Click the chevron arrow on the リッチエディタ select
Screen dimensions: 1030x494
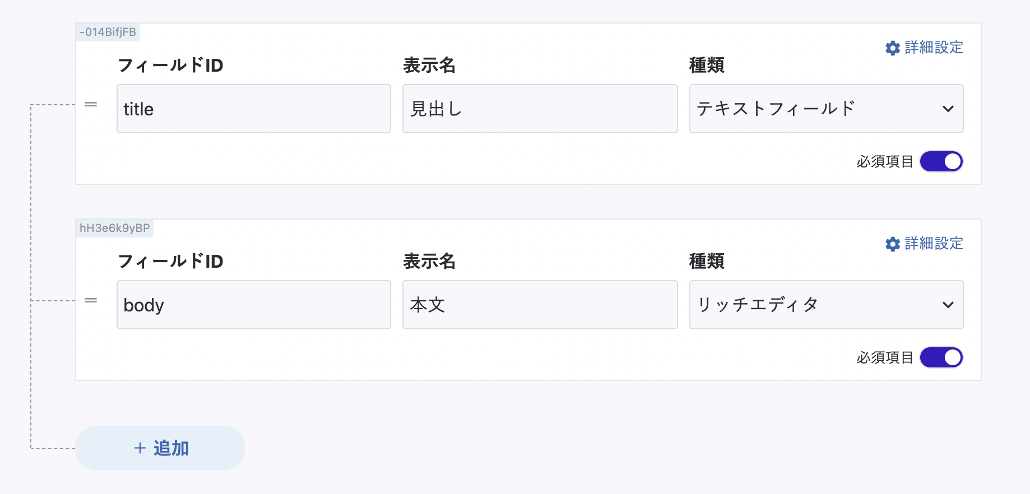point(948,305)
